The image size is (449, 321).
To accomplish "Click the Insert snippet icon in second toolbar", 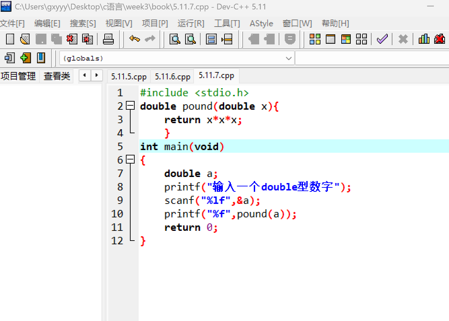I will tap(10, 58).
